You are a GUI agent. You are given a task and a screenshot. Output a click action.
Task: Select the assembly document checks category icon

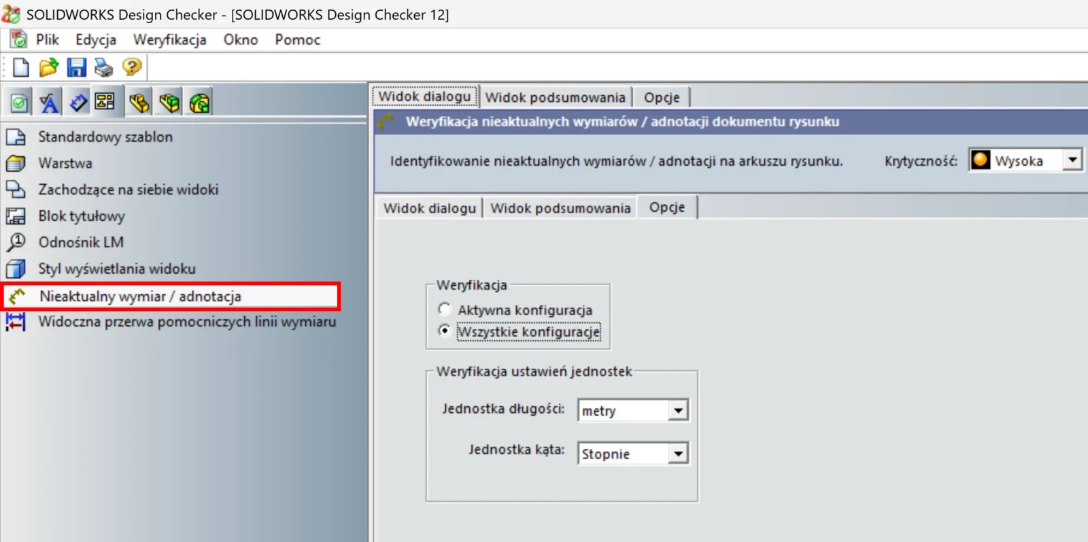pyautogui.click(x=169, y=103)
